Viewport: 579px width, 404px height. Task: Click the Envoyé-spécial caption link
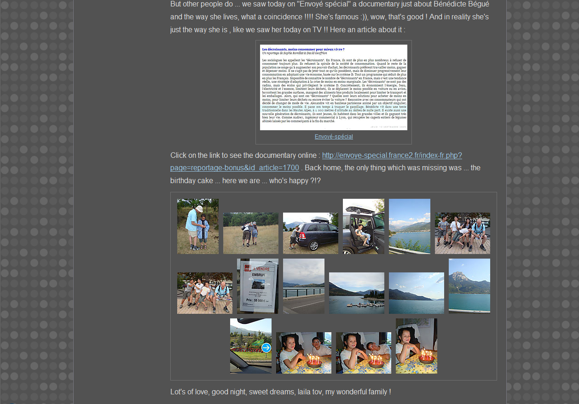[x=334, y=137]
